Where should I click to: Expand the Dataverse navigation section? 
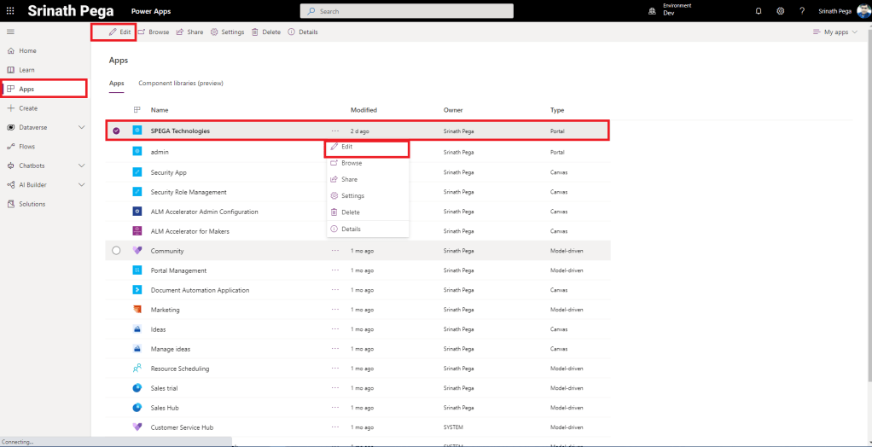coord(81,127)
